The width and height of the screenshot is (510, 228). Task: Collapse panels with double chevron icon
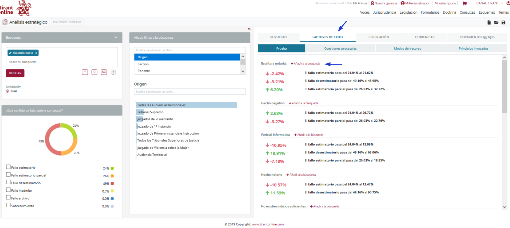click(x=249, y=29)
